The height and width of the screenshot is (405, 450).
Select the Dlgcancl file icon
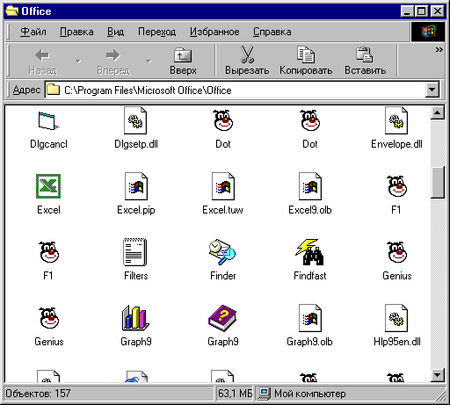[x=48, y=120]
